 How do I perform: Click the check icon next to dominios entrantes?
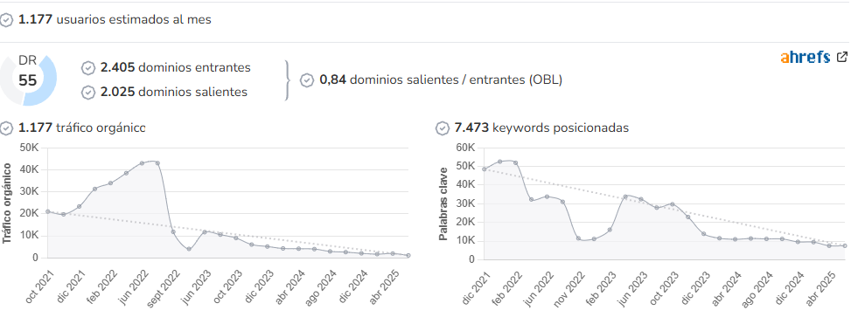88,68
